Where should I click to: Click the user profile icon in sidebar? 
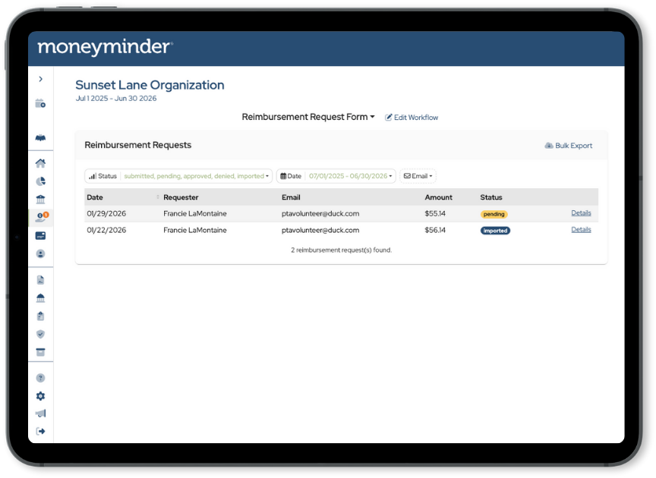(40, 253)
